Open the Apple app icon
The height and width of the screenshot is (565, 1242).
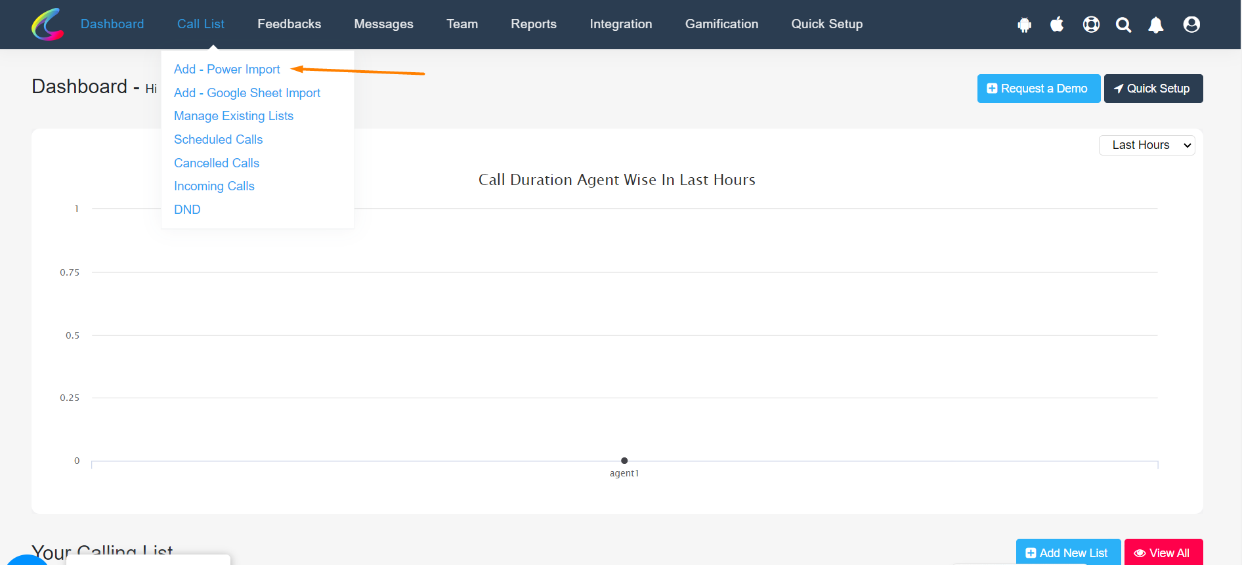1057,24
